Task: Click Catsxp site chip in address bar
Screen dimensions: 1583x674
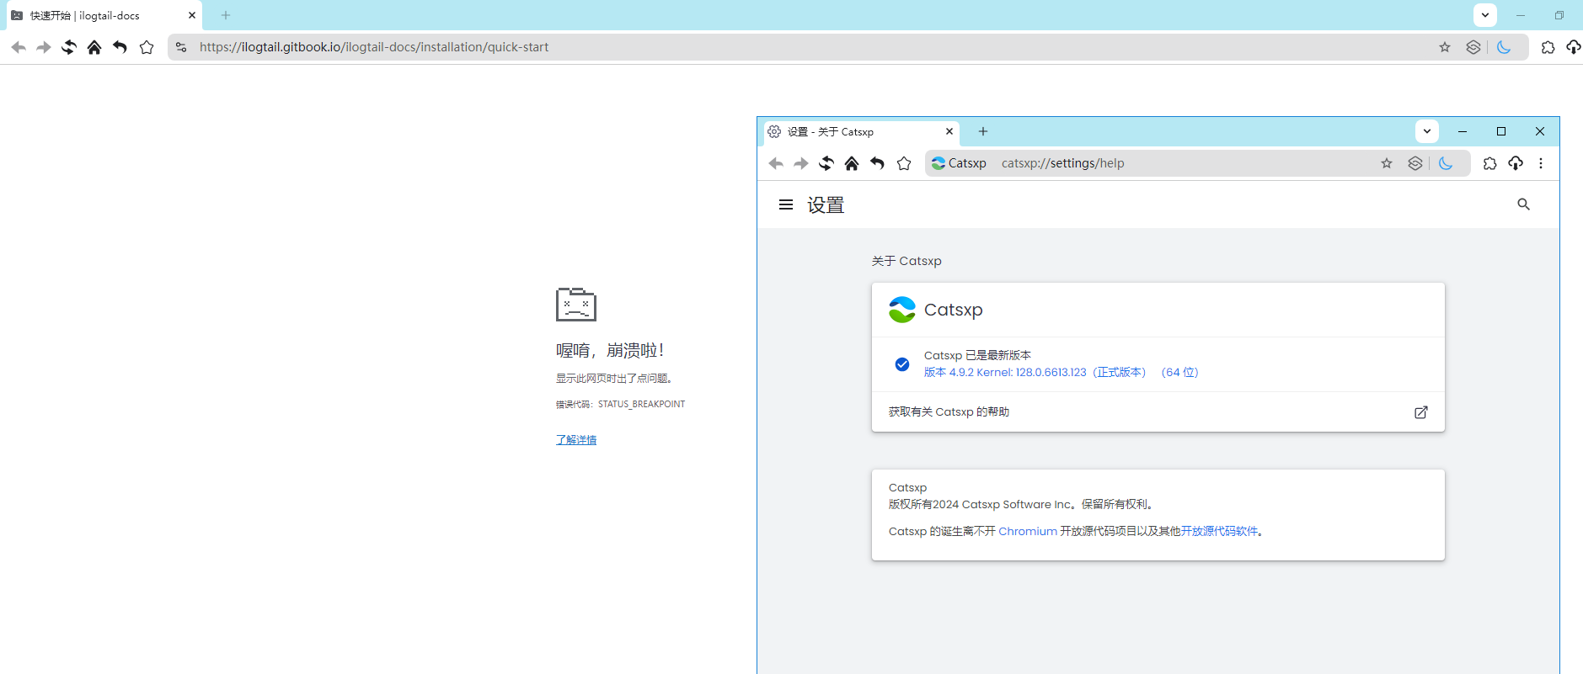Action: 959,163
